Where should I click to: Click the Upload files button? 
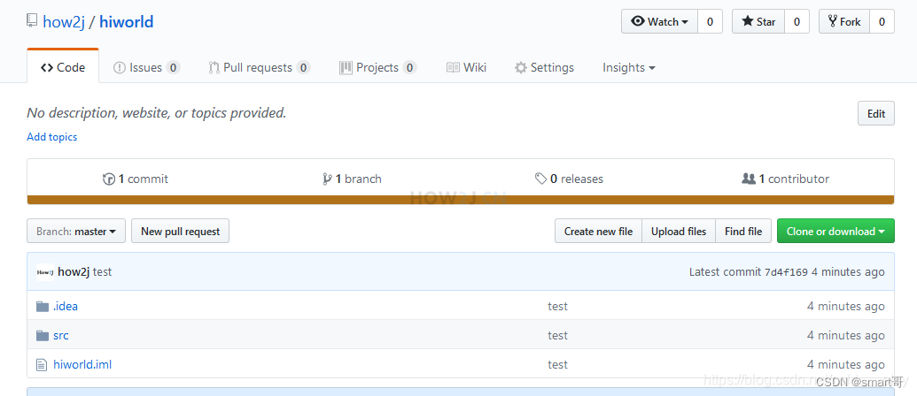tap(679, 232)
